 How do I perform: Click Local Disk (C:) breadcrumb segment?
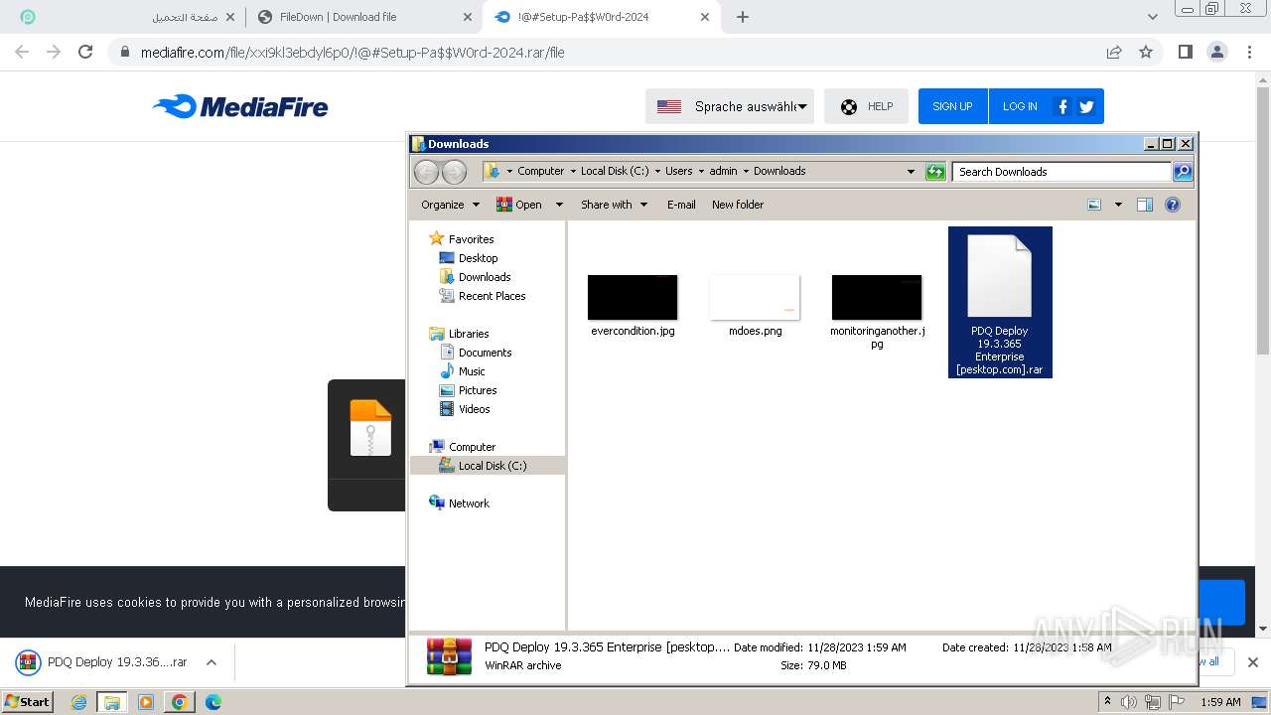coord(615,171)
